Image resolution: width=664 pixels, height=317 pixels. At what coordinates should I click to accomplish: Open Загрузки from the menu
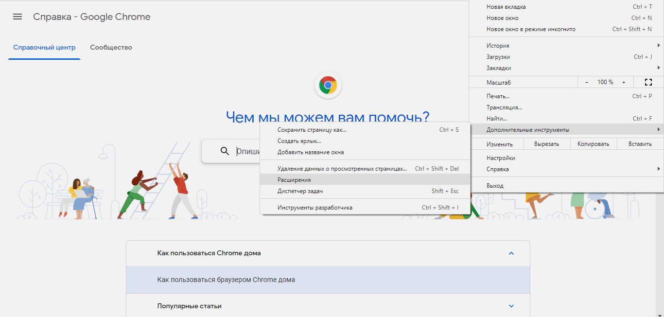(x=566, y=57)
